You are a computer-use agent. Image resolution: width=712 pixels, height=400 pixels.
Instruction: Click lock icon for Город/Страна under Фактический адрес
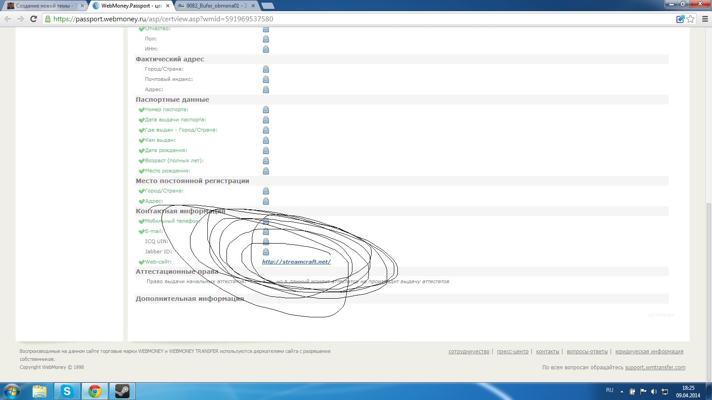point(266,69)
